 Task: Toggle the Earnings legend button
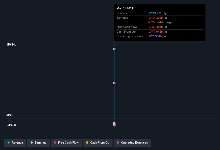38,143
